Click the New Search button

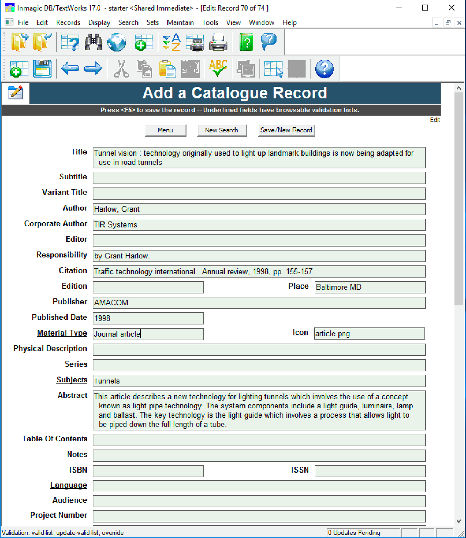[222, 130]
